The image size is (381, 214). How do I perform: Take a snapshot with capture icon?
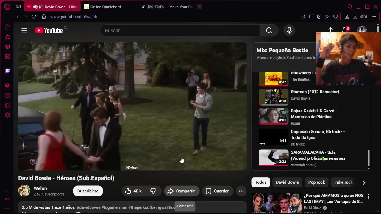(311, 17)
